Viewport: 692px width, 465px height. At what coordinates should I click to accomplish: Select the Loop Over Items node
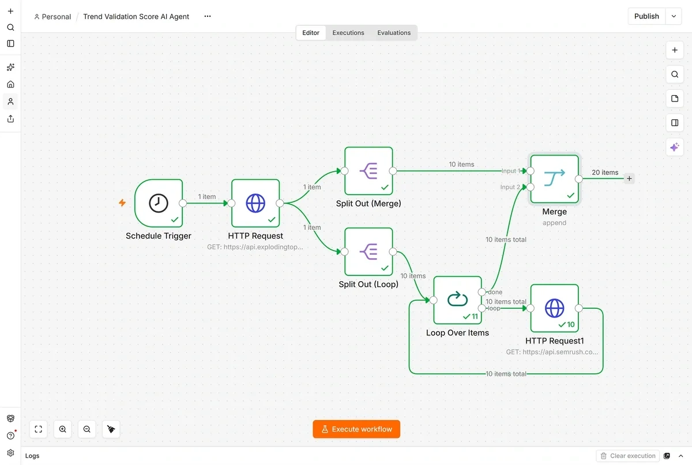(457, 300)
